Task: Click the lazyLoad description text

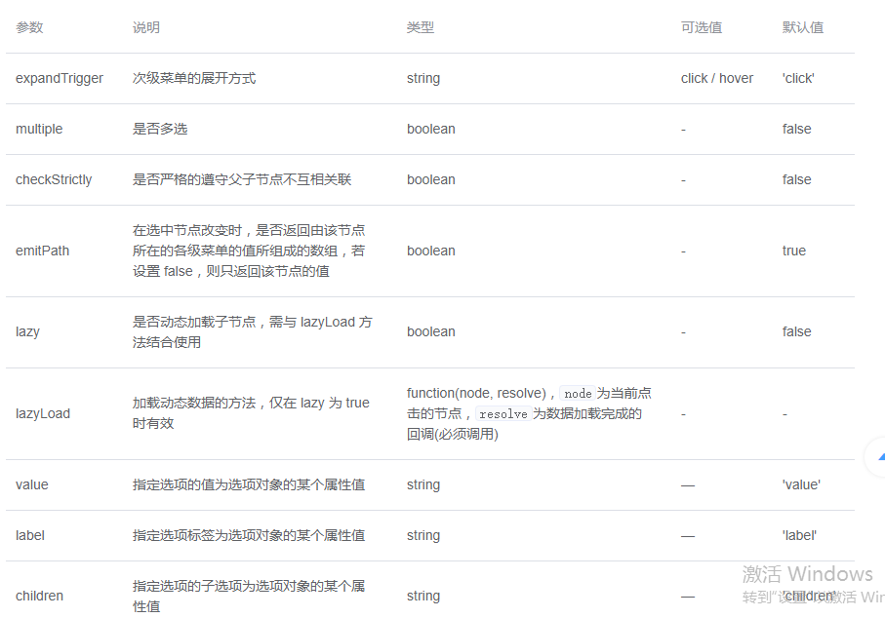Action: (x=251, y=413)
